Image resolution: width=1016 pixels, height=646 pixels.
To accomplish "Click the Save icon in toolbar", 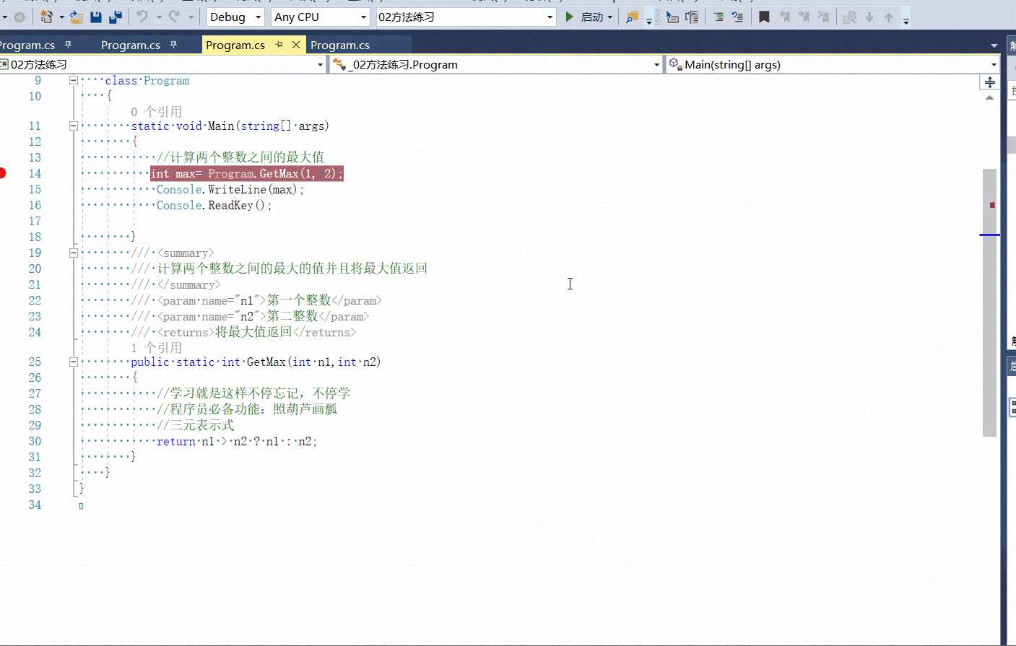I will click(x=96, y=17).
